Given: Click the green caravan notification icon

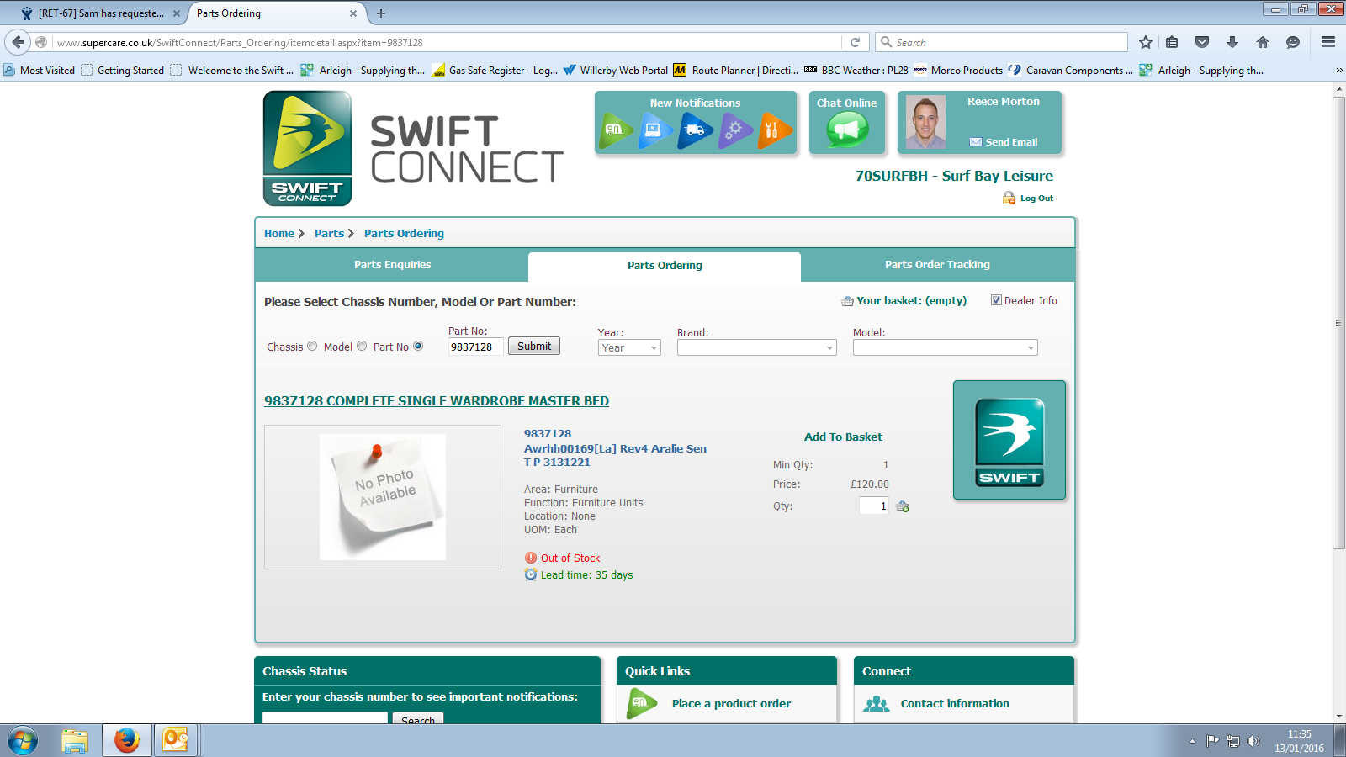Looking at the screenshot, I should (x=615, y=130).
